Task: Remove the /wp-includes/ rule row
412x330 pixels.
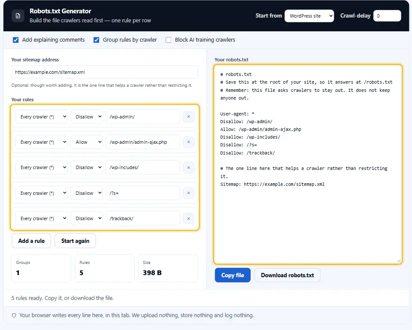Action: point(188,167)
